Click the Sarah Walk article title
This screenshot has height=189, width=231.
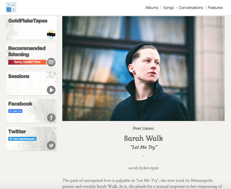pos(143,138)
